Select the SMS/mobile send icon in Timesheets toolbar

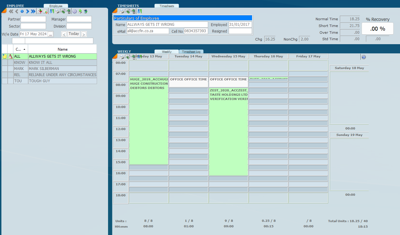(133, 11)
